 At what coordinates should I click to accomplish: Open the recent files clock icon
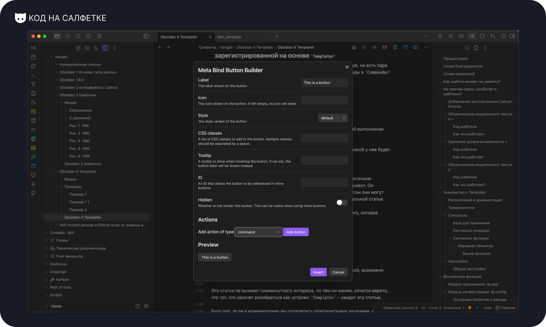pos(89,36)
